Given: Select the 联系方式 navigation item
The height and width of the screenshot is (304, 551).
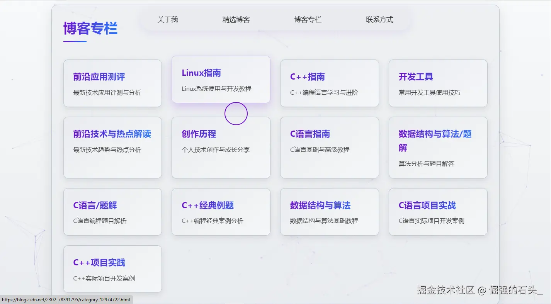Looking at the screenshot, I should [x=379, y=20].
